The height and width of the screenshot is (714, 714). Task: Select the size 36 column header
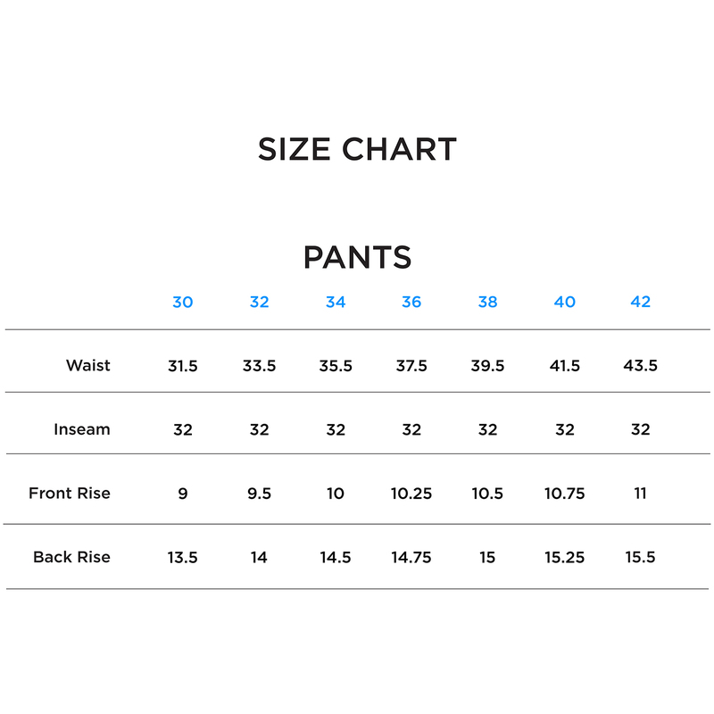[411, 302]
